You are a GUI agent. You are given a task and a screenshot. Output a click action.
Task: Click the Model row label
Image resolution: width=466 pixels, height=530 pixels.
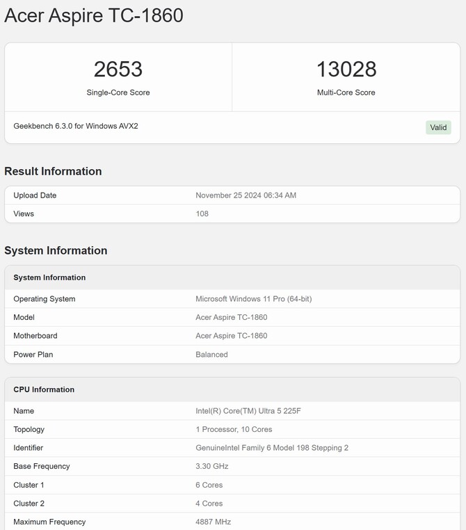24,317
